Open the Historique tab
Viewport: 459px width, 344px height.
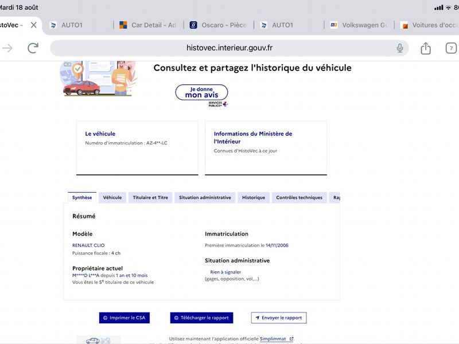[x=254, y=197]
